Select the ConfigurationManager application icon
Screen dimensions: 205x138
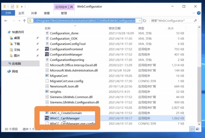pos(47,54)
